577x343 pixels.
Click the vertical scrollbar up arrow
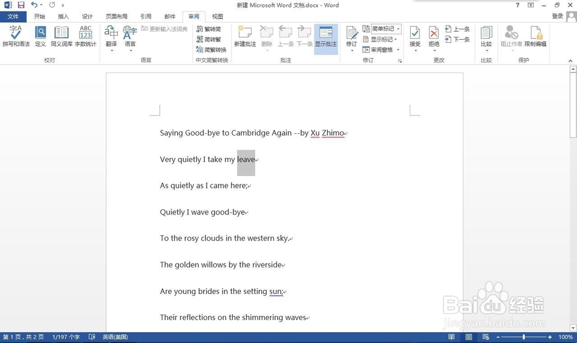(x=573, y=69)
